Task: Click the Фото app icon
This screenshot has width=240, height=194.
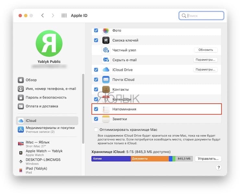Action: [106, 30]
